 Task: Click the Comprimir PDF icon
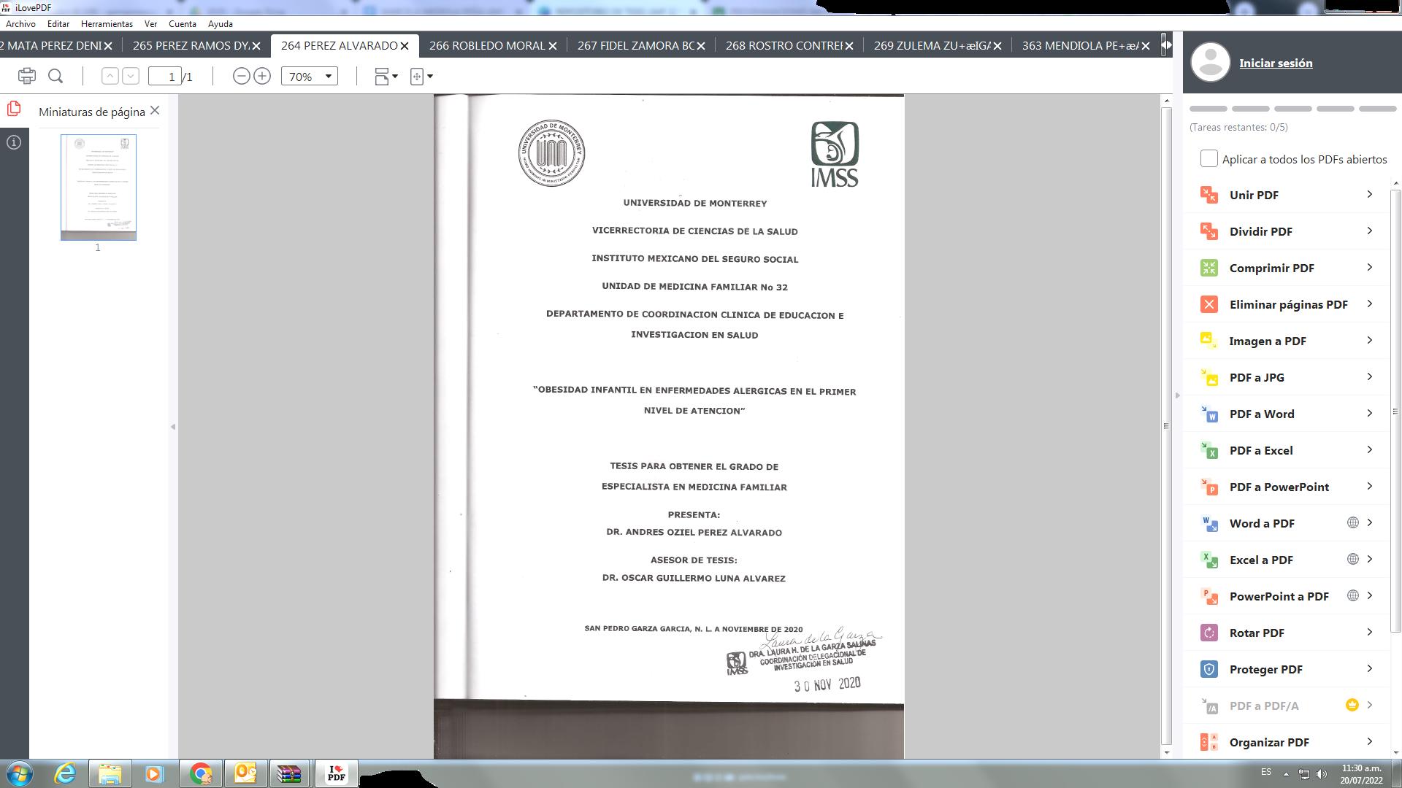pyautogui.click(x=1209, y=268)
